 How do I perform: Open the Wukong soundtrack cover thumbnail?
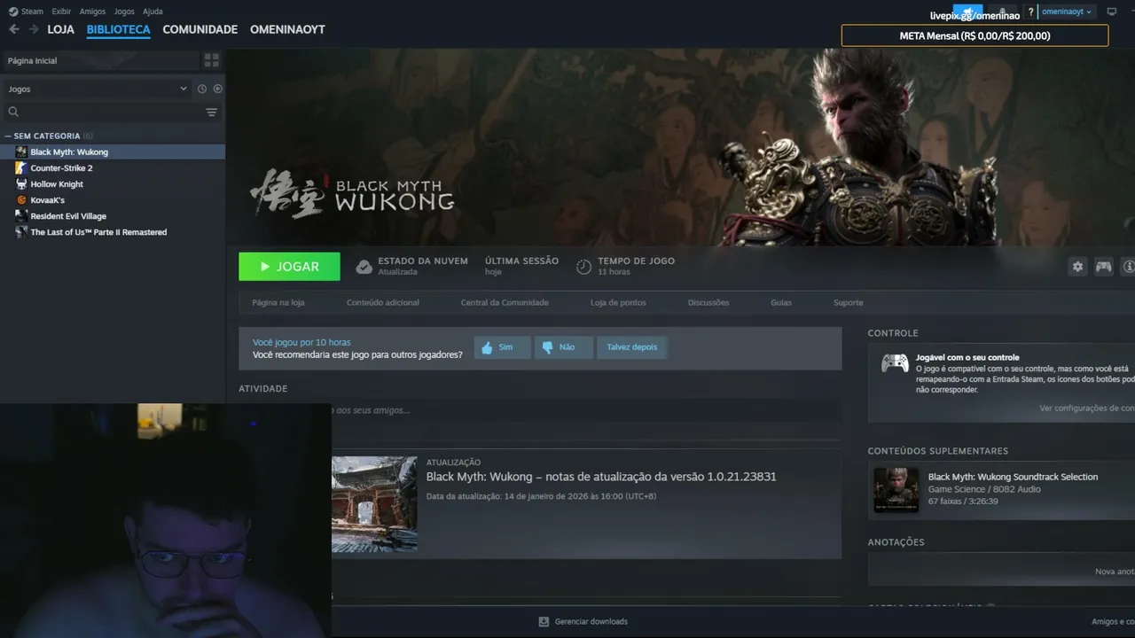(x=896, y=490)
